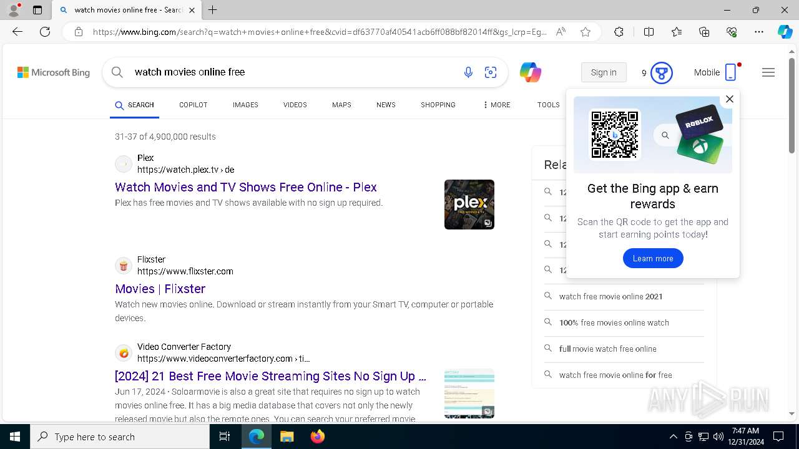This screenshot has width=799, height=449.
Task: Open Bing hamburger settings menu
Action: [x=768, y=72]
